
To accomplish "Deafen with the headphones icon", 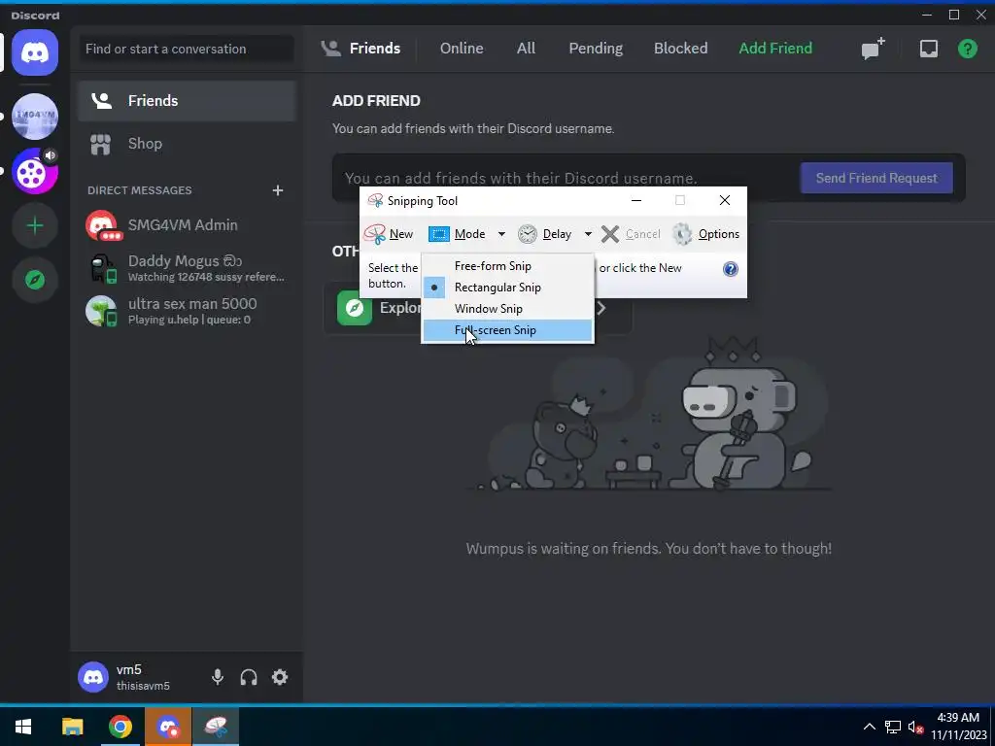I will 249,677.
